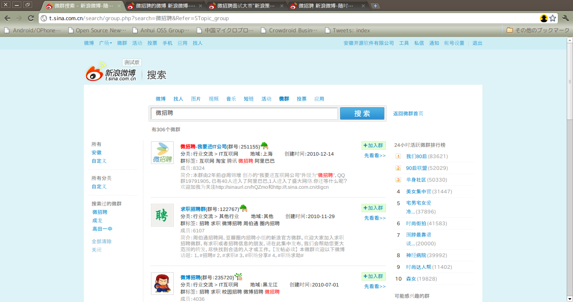The width and height of the screenshot is (573, 302).
Task: Switch to 微招聘的微博 browser tab
Action: (164, 6)
